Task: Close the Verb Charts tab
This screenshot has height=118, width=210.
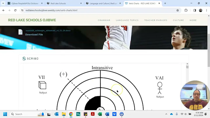Action: (x=159, y=3)
